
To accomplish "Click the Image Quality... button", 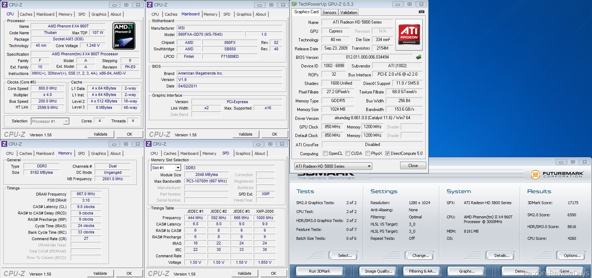I will (378, 271).
